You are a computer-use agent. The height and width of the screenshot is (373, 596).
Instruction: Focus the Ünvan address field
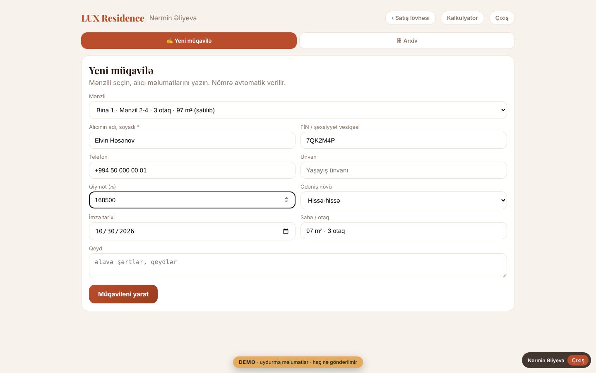point(404,170)
